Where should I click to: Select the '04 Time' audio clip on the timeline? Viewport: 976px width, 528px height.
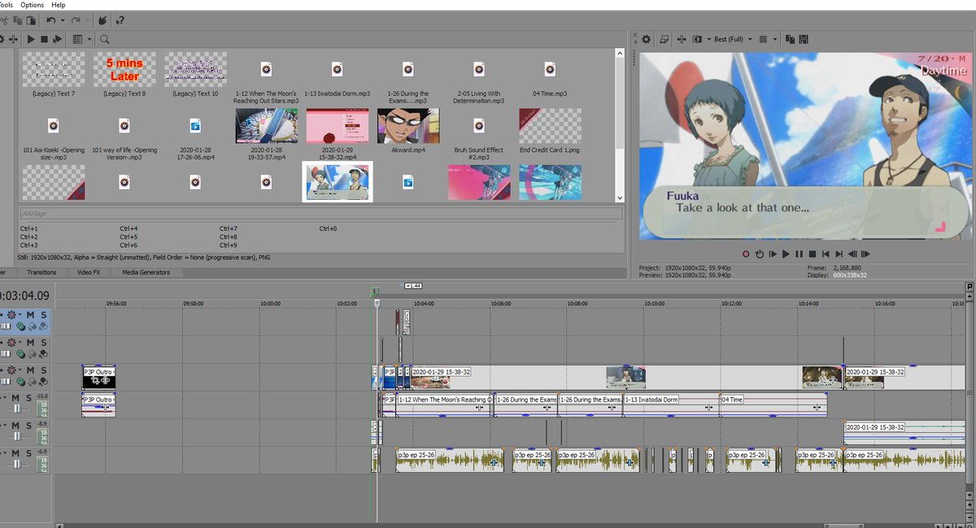click(x=773, y=405)
